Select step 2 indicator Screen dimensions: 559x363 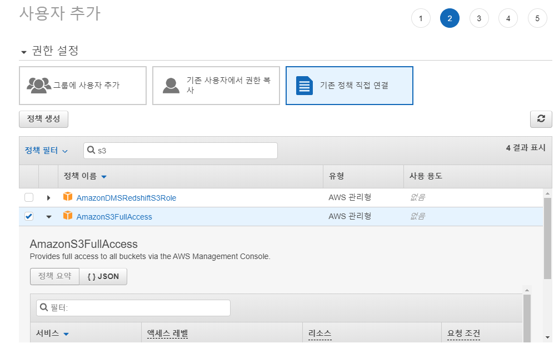tap(450, 18)
